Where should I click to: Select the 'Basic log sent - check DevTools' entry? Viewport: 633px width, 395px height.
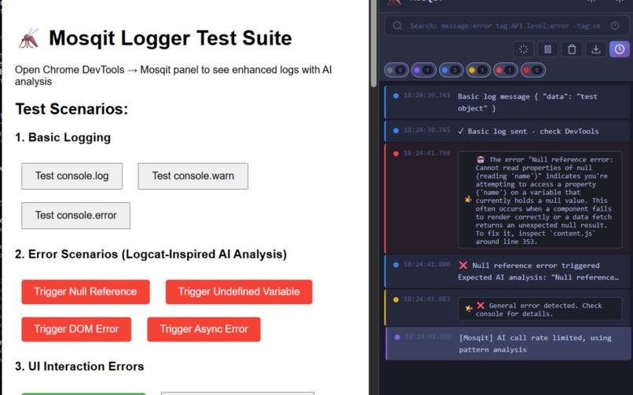click(507, 131)
